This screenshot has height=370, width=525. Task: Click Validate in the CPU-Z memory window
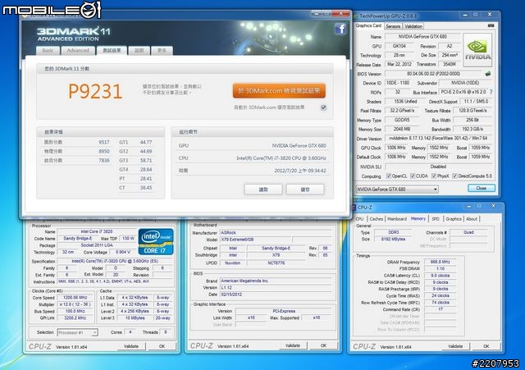(455, 346)
